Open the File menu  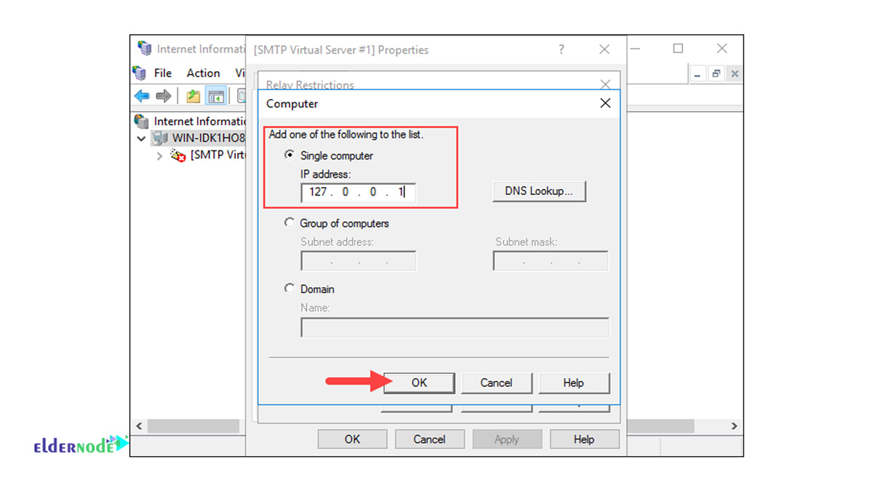[x=162, y=73]
